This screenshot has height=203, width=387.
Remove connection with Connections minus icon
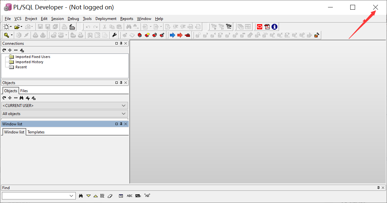(x=16, y=50)
